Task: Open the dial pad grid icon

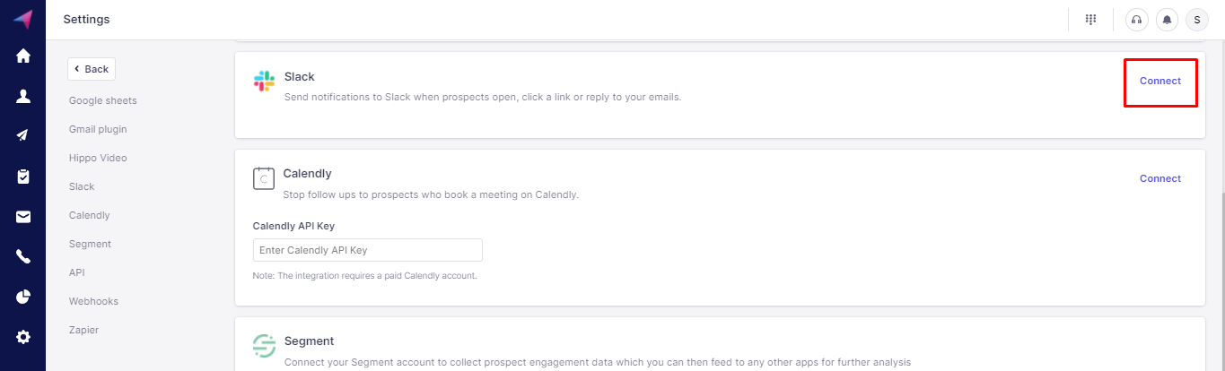Action: pyautogui.click(x=1091, y=19)
